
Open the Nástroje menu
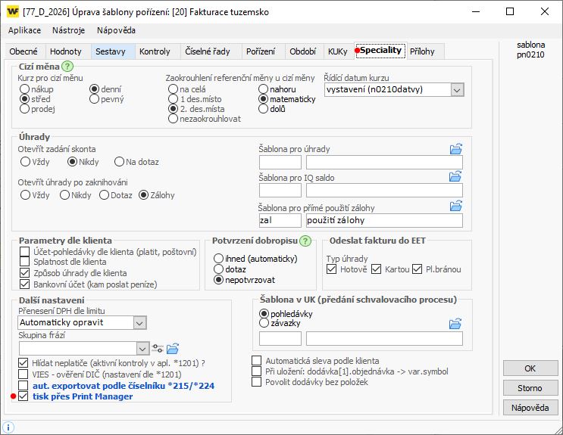(68, 30)
